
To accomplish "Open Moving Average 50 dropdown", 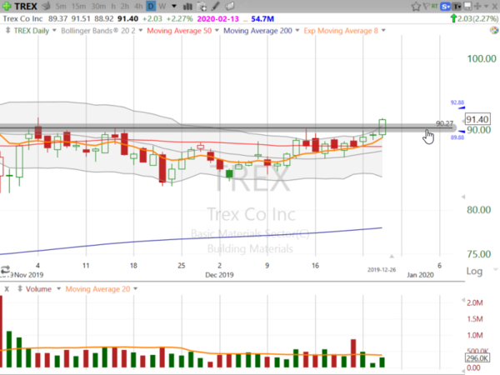I will coord(217,31).
